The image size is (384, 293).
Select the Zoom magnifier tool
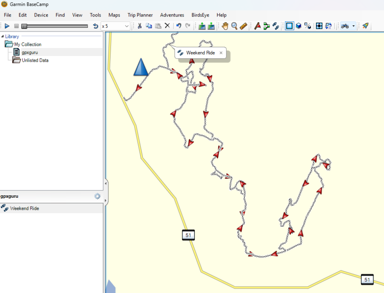point(234,26)
